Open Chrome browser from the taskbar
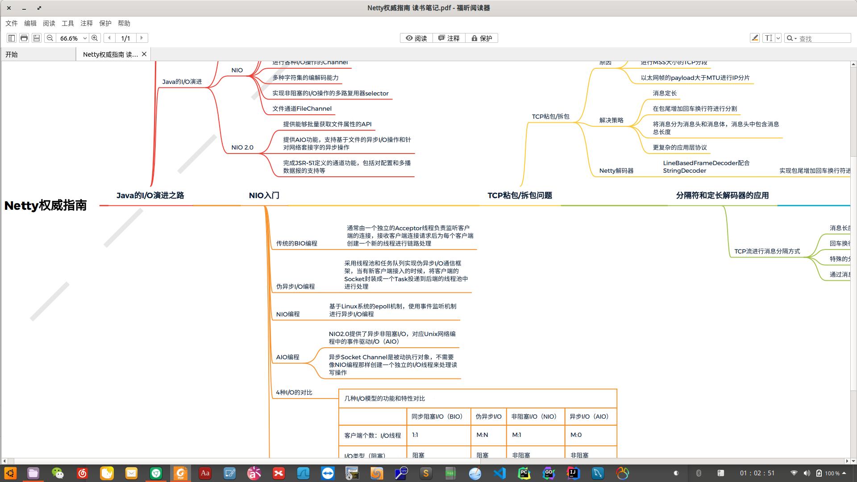The width and height of the screenshot is (857, 482). (x=156, y=473)
